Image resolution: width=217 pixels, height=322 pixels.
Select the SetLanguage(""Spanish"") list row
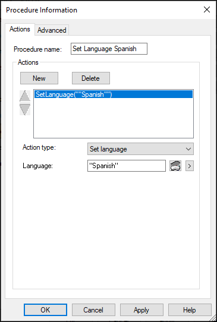[x=114, y=94]
